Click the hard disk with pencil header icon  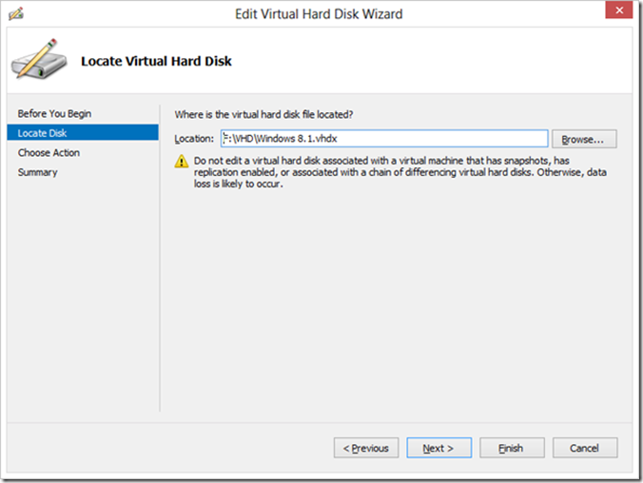pyautogui.click(x=38, y=61)
